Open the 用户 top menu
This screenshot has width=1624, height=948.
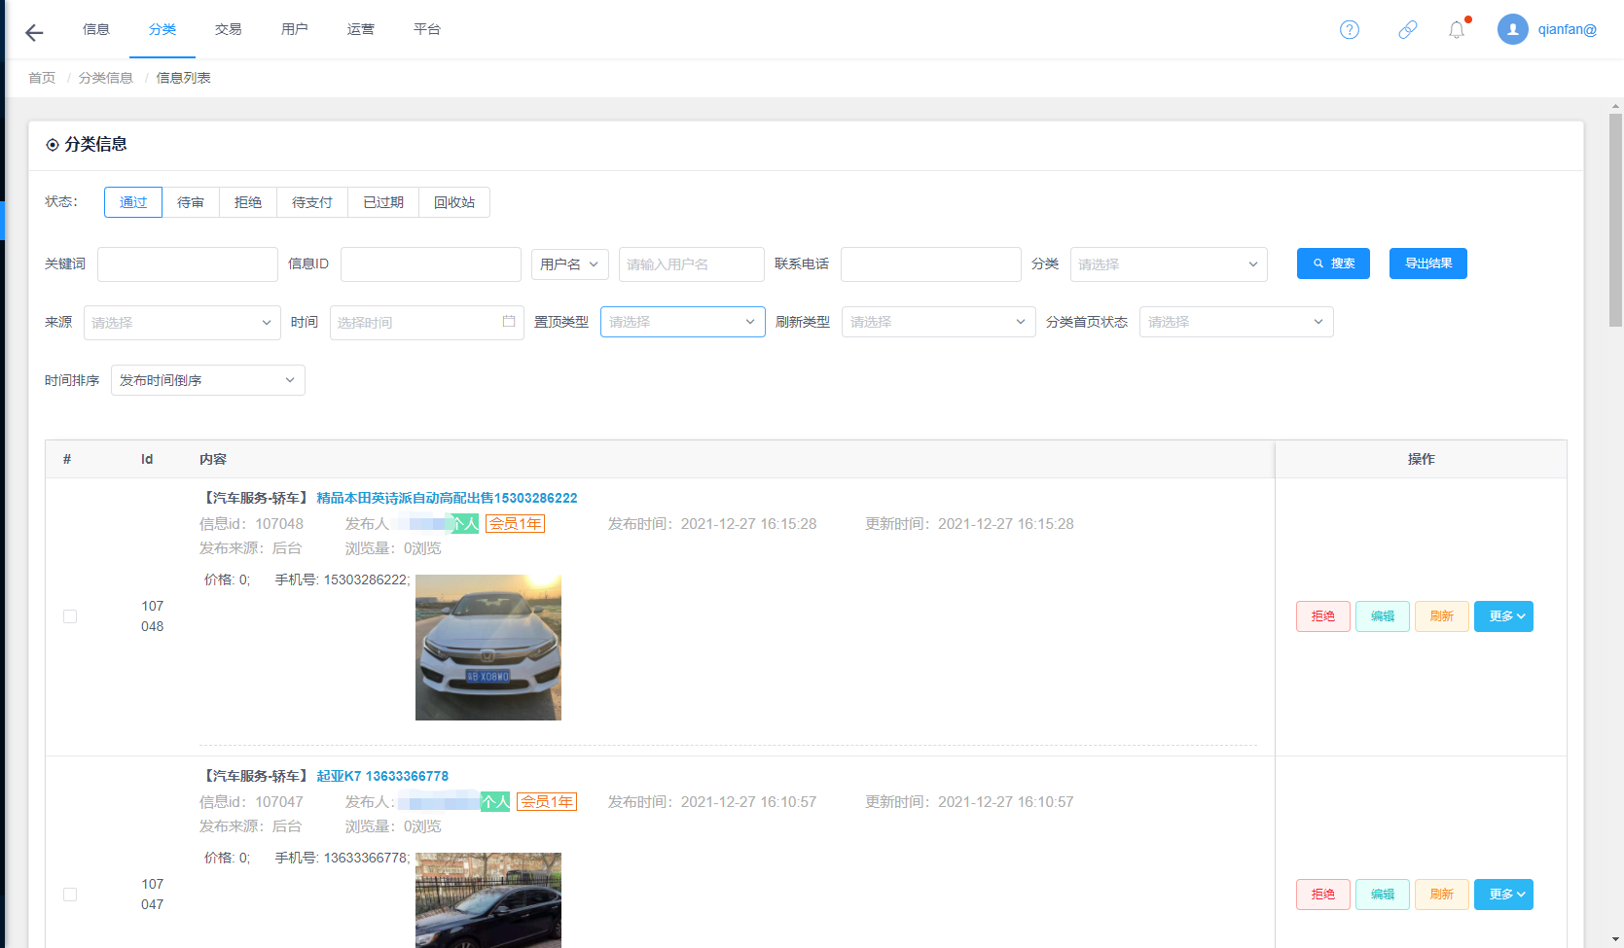(x=295, y=29)
